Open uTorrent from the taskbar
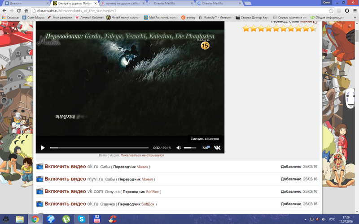Viewport: 359px width, 224px height. [x=66, y=219]
